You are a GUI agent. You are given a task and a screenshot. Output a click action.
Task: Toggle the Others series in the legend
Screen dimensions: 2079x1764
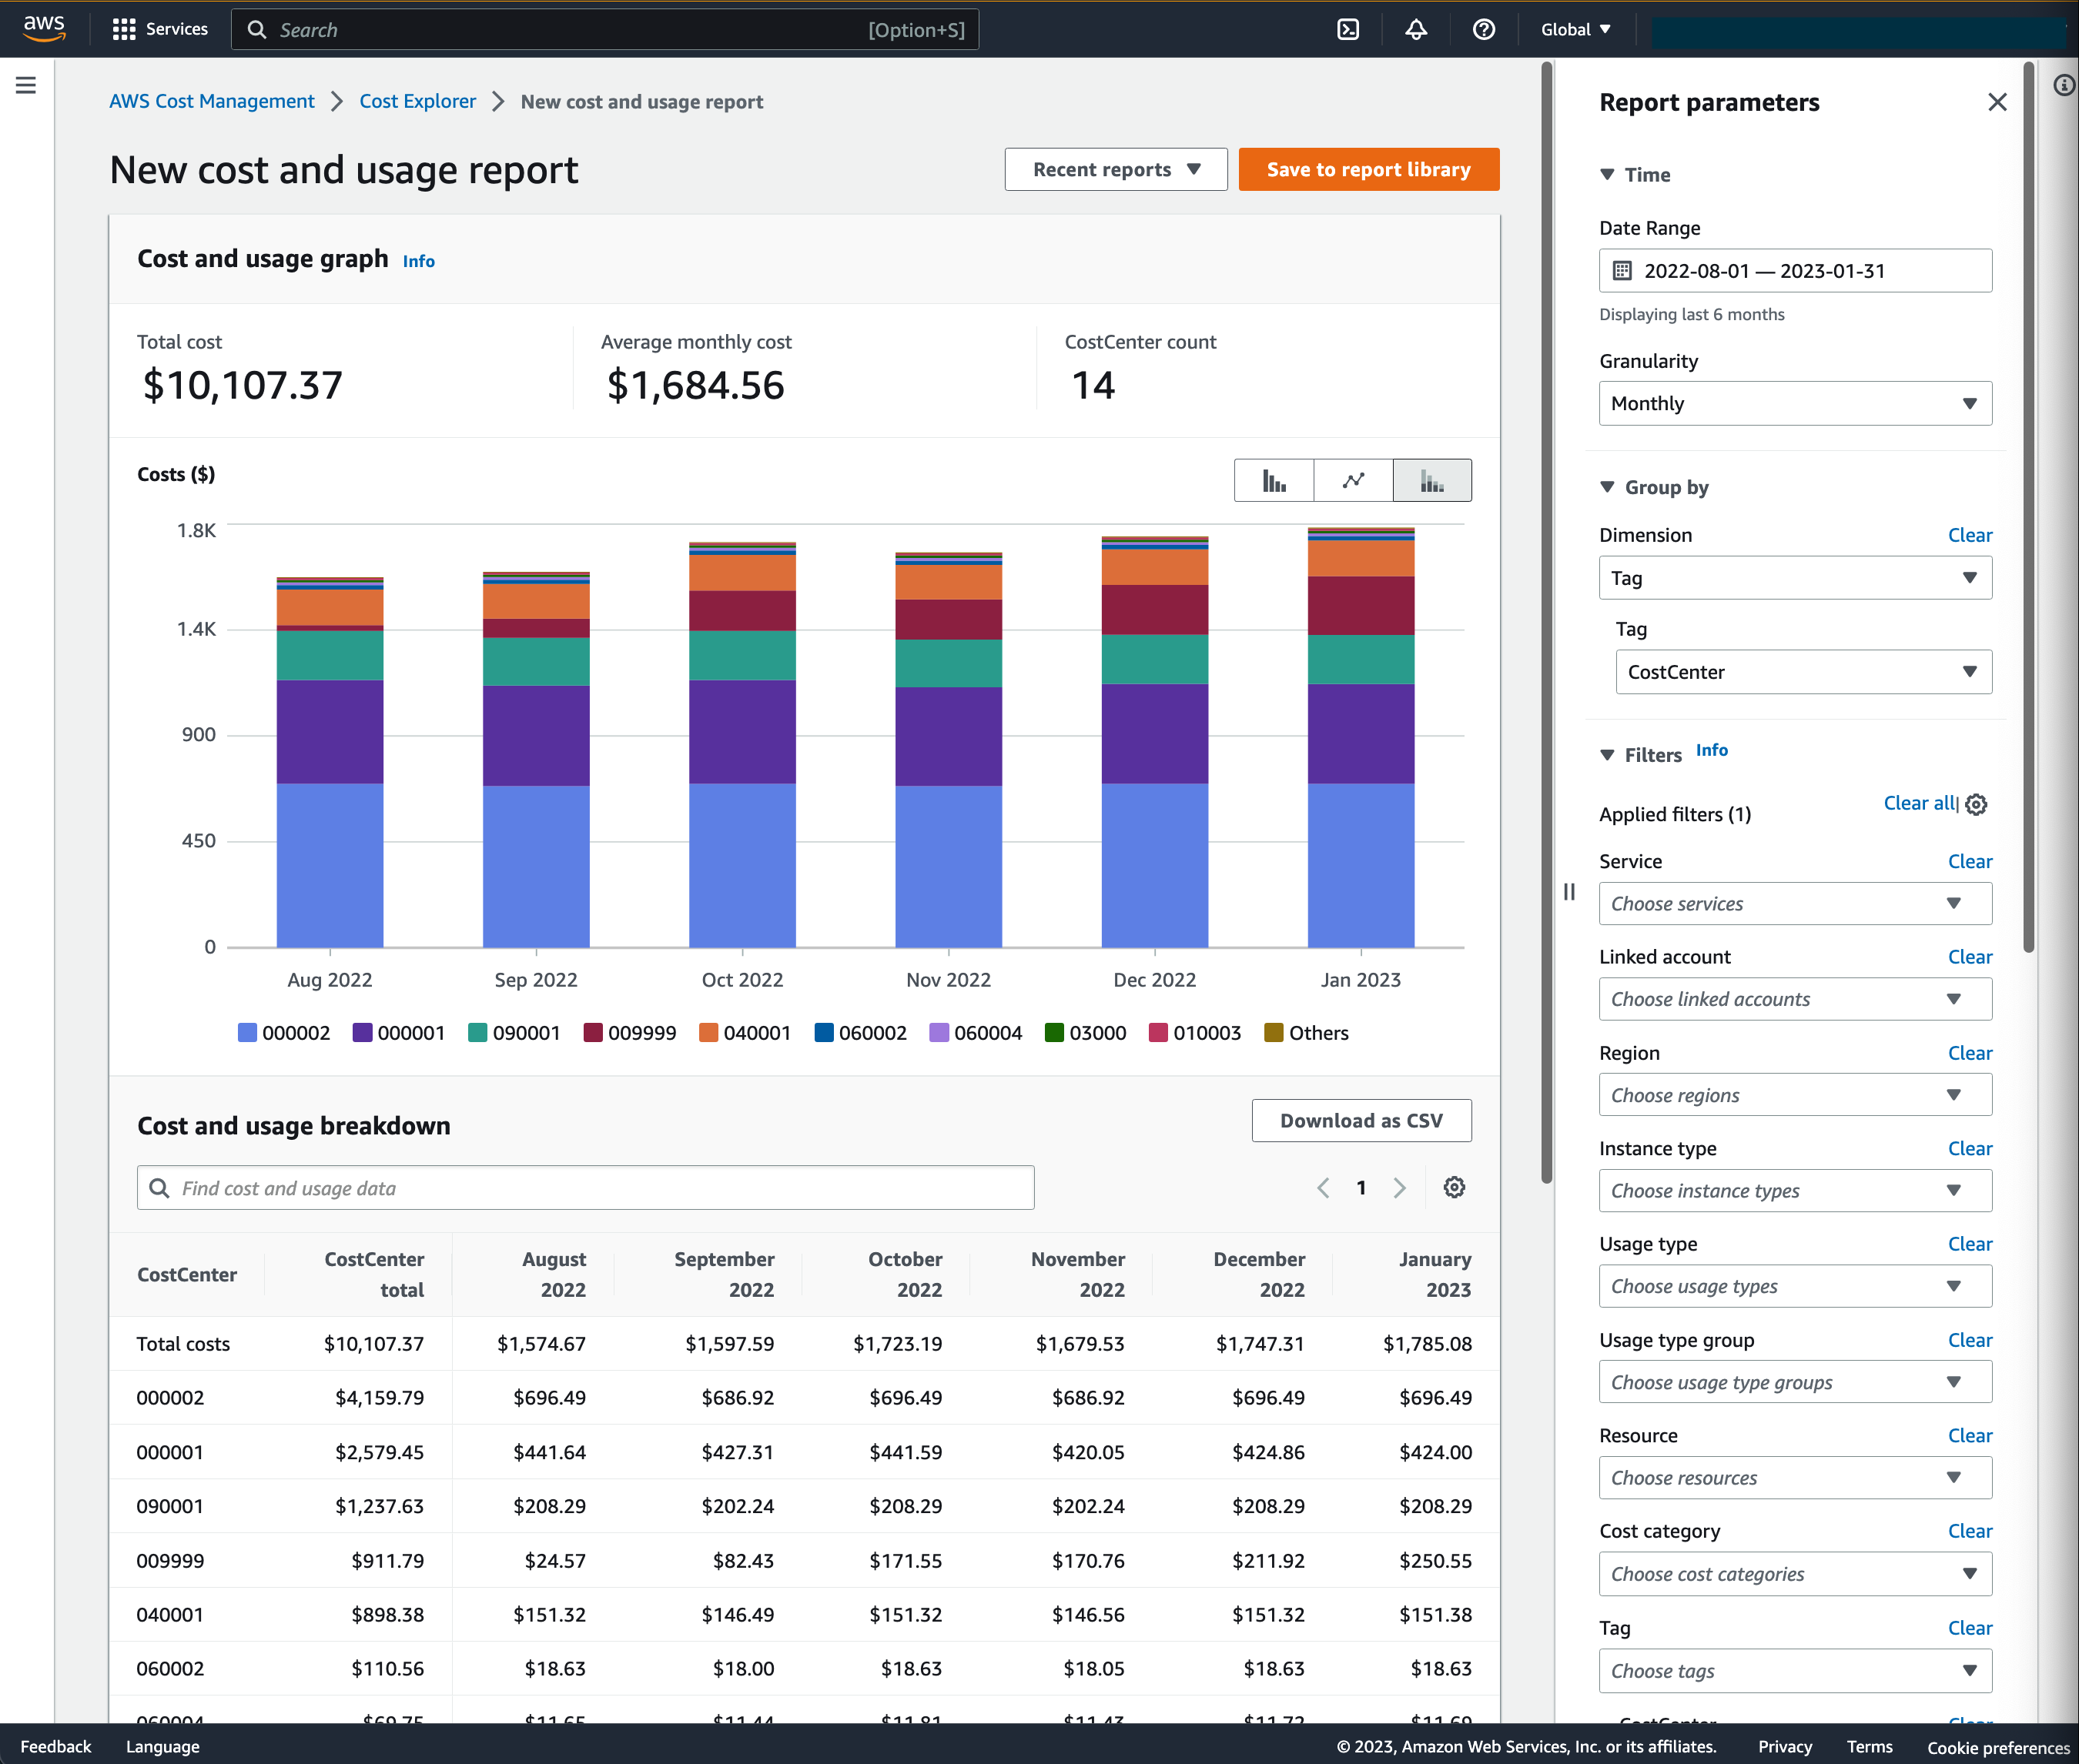[x=1306, y=1033]
